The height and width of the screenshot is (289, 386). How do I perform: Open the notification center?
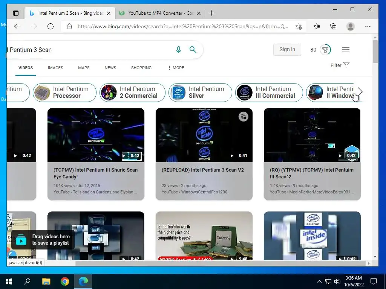pos(374,281)
